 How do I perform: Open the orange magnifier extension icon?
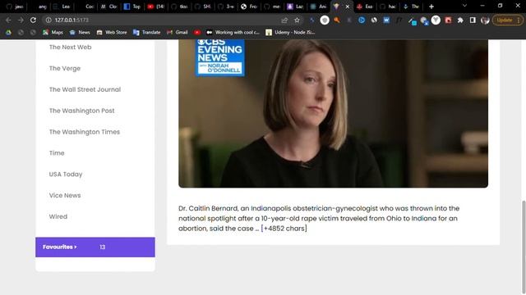pyautogui.click(x=337, y=20)
